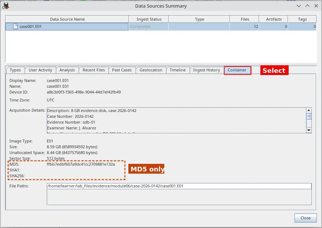Click the MD5 hash value
Screen dimensions: 322x228
(x=81, y=164)
